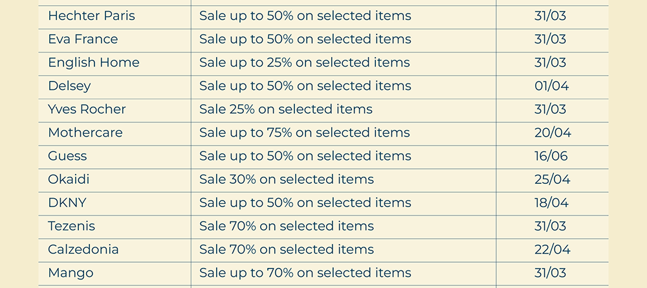Select the 01/04 date for Delsey

(x=551, y=86)
